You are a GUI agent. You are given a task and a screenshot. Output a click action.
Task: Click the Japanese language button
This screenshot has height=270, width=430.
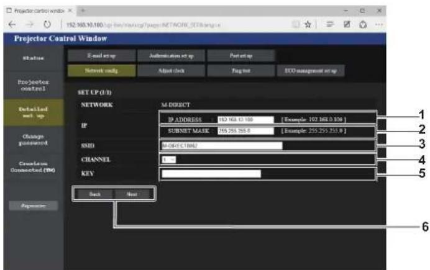(x=34, y=205)
